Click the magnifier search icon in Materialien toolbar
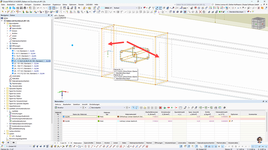The width and height of the screenshot is (268, 150). point(224,108)
